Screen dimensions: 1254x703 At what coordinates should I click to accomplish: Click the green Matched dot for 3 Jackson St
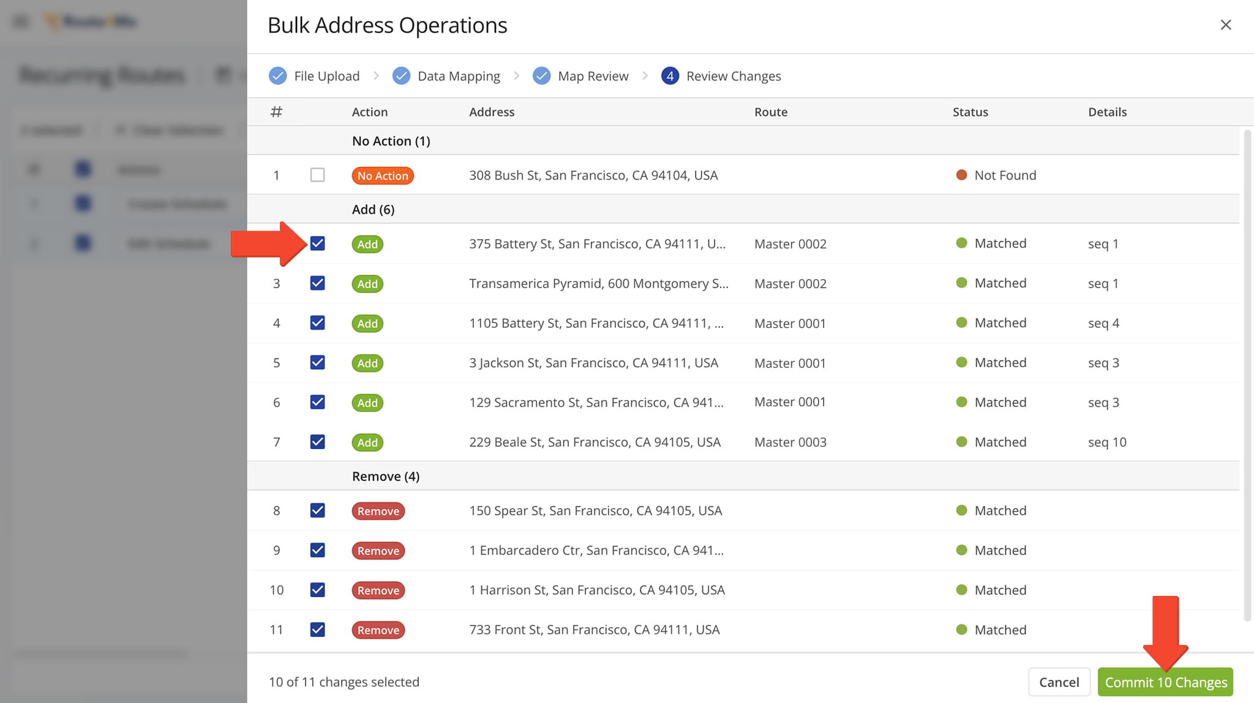(961, 363)
